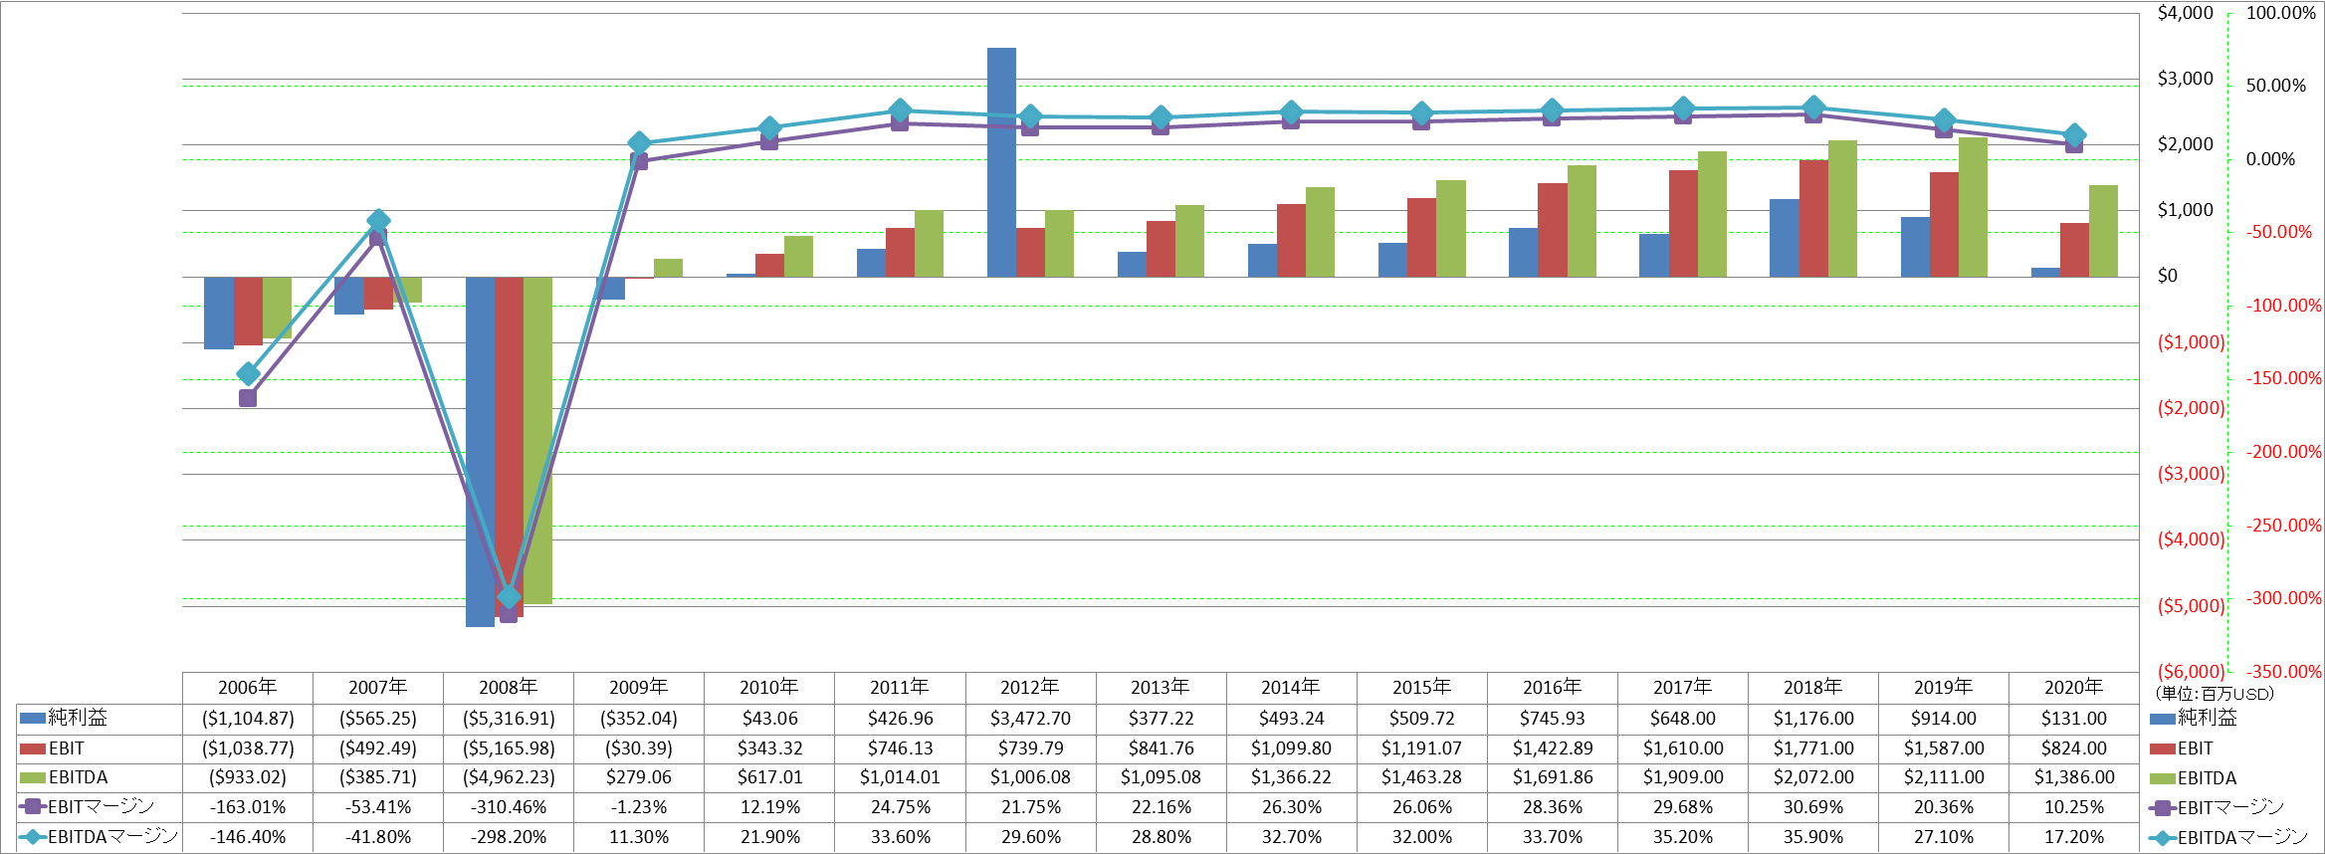The image size is (2325, 854).
Task: Click the $509.72 net income cell
Action: coord(1422,719)
